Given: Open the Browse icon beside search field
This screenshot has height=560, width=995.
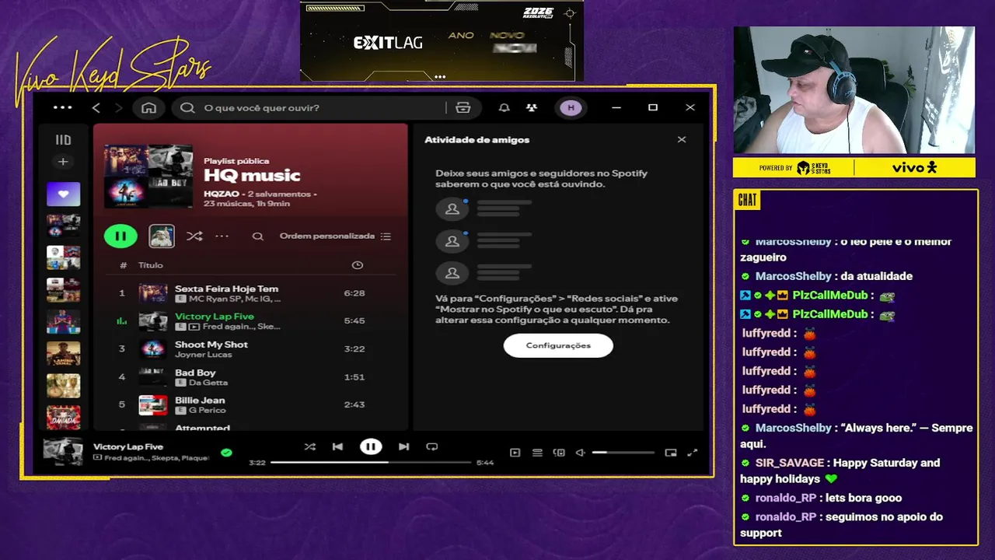Looking at the screenshot, I should pyautogui.click(x=463, y=107).
